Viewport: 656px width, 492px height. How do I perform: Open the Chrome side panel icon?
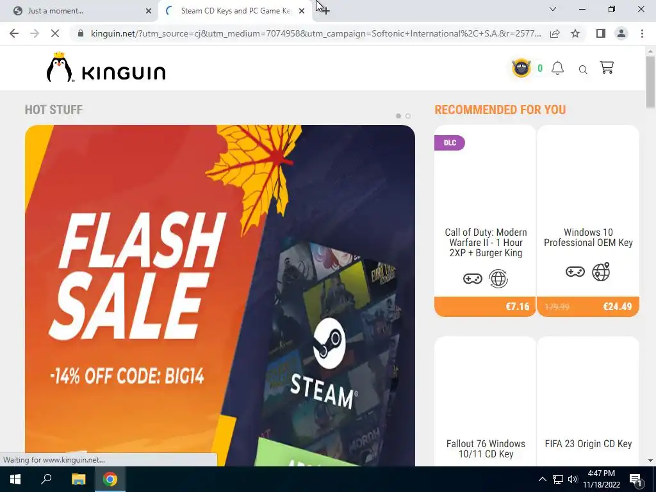[601, 33]
